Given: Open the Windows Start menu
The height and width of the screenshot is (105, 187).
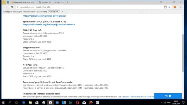Looking at the screenshot, I should tap(3, 102).
